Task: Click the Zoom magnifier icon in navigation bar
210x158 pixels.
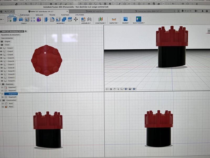Action: click(118, 89)
